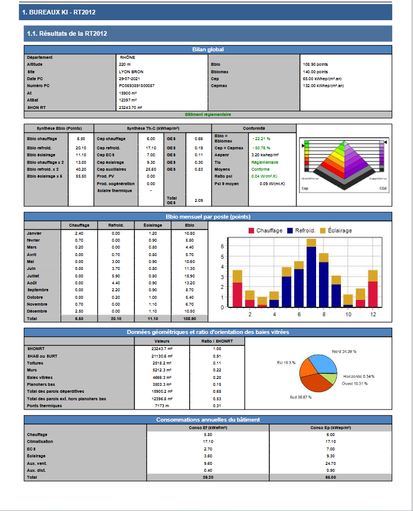Click the 'Conso Ef (kWef/m²)' column header
This screenshot has height=511, width=413.
pos(208,427)
